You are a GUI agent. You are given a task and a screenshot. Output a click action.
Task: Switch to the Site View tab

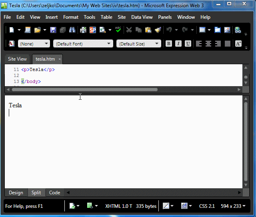tap(17, 59)
